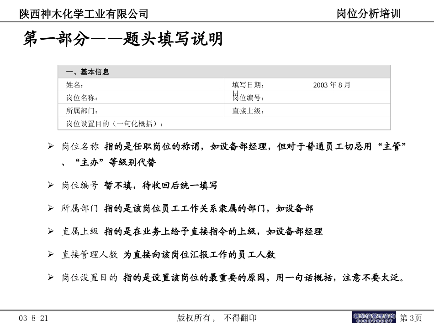Viewport: 434px width, 325px height.
Task: Click the header text 岗位分析培训
Action: tap(368, 14)
